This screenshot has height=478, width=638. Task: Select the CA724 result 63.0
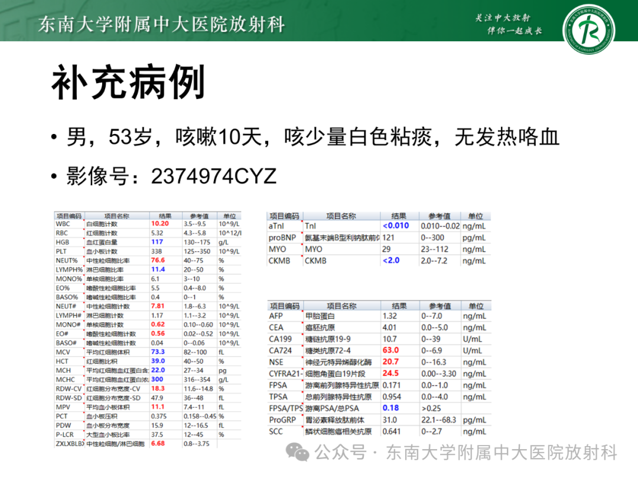(x=390, y=351)
